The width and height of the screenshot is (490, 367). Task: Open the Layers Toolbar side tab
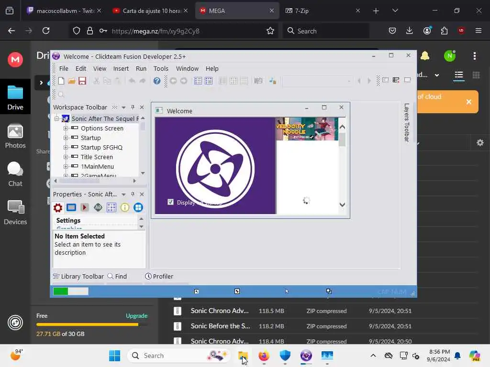pos(406,123)
